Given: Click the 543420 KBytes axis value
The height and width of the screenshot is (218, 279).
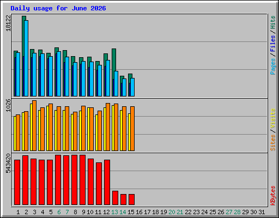Looking at the screenshot, I should pos(8,163).
